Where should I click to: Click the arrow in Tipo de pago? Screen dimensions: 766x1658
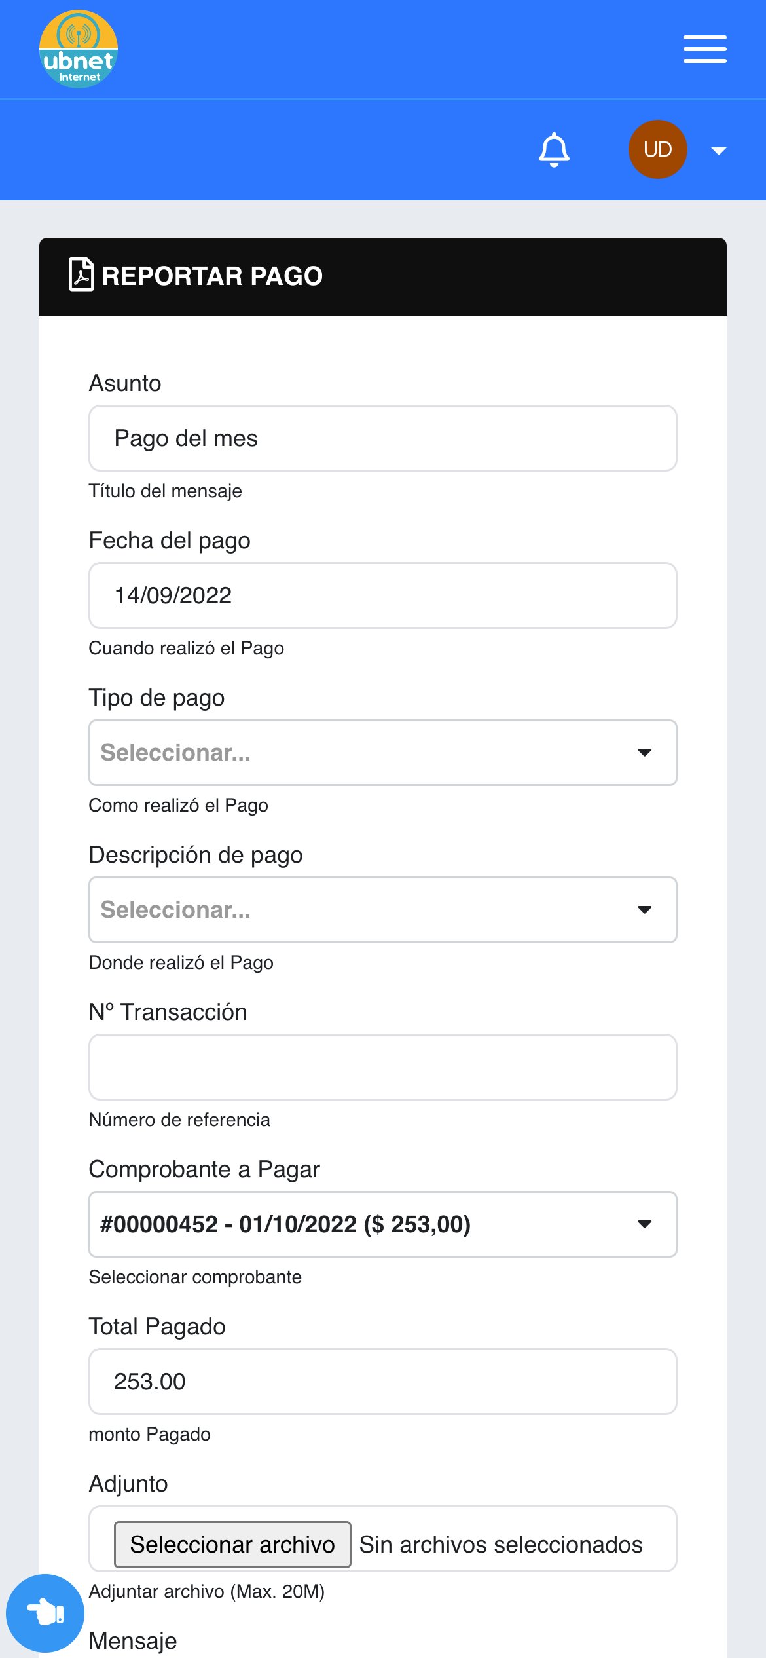pos(644,753)
